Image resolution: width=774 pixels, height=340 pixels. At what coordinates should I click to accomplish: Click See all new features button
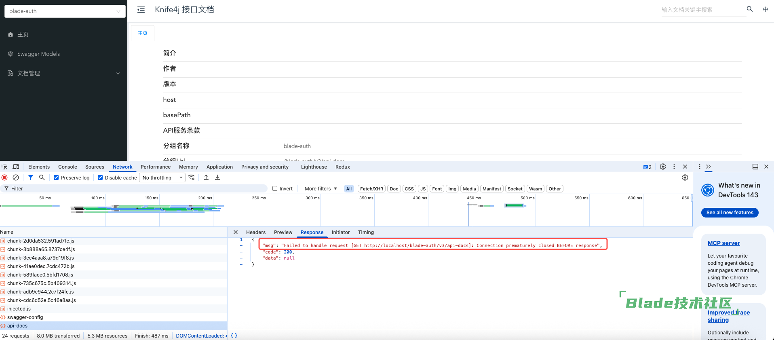pyautogui.click(x=730, y=213)
